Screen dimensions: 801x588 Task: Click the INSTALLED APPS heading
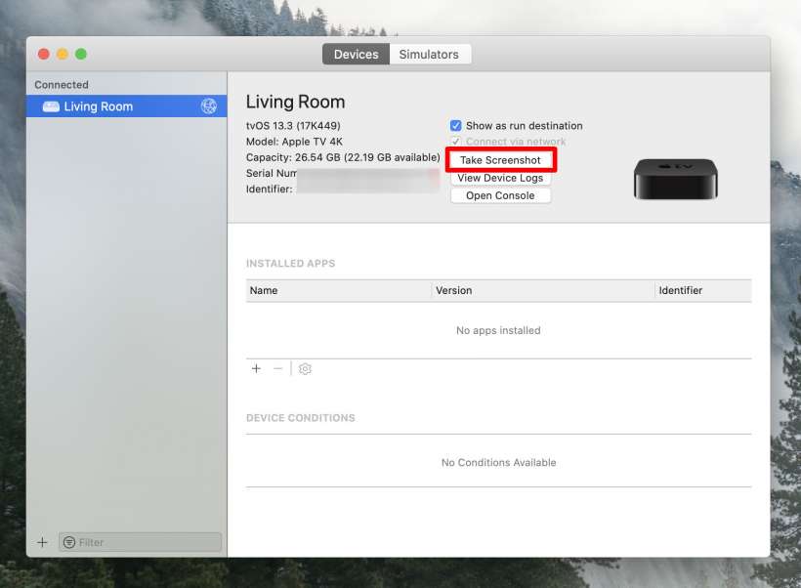click(x=291, y=263)
